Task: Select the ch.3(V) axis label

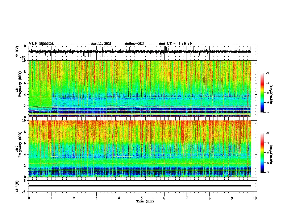Action: pyautogui.click(x=17, y=186)
